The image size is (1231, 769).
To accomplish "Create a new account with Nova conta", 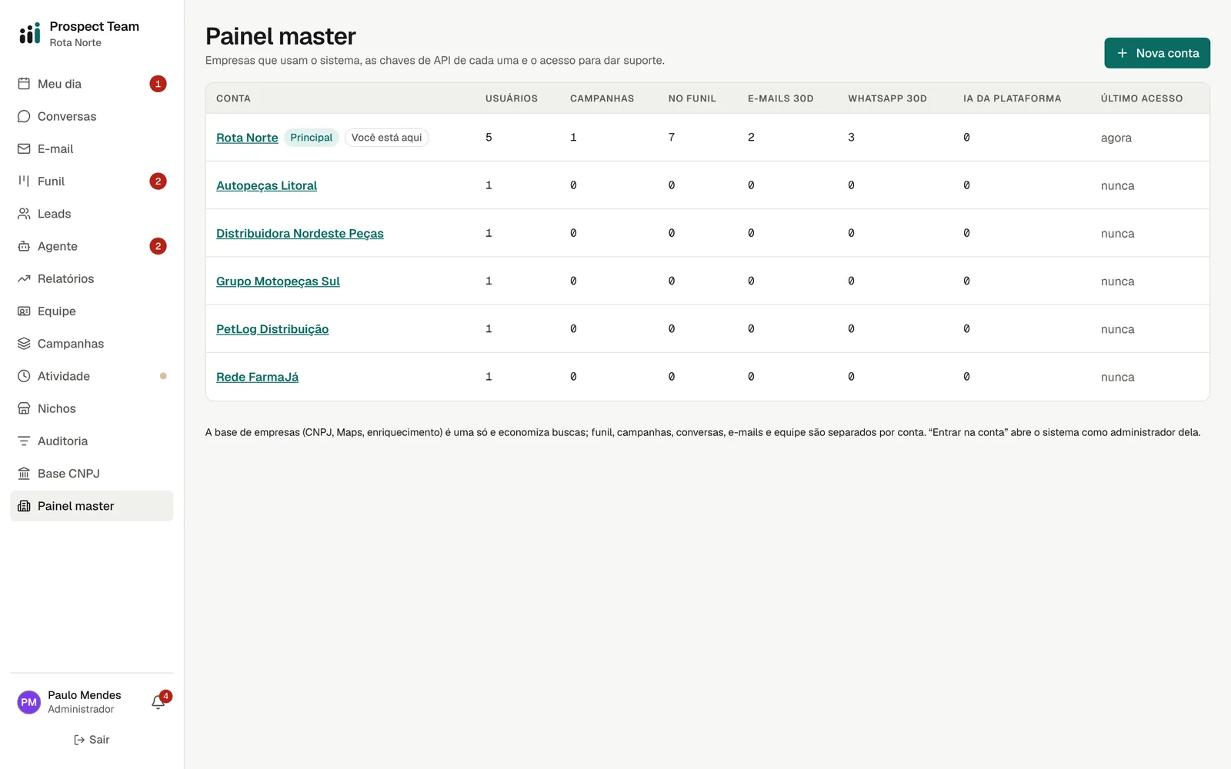I will point(1157,53).
